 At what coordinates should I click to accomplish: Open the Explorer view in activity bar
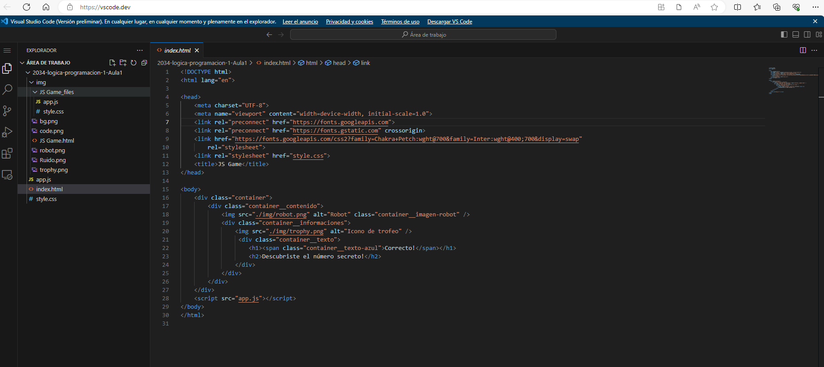(7, 68)
